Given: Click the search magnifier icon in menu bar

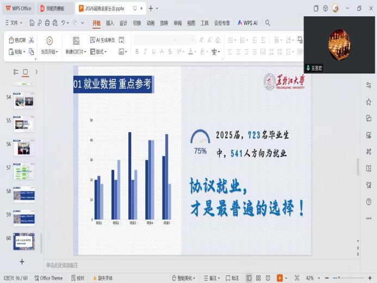Looking at the screenshot, I should pyautogui.click(x=268, y=23).
